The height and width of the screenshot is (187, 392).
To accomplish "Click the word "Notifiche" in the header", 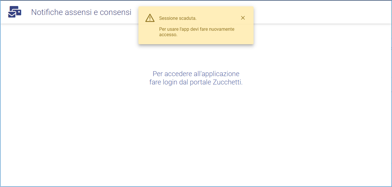I will pyautogui.click(x=47, y=12).
